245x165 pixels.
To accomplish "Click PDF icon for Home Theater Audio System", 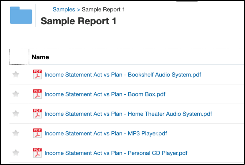I will (37, 114).
